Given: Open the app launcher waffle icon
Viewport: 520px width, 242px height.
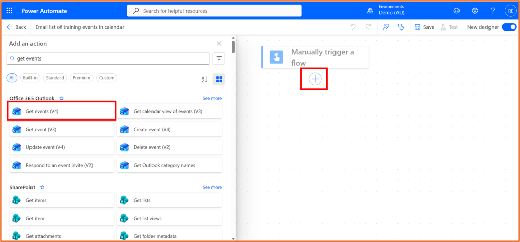Looking at the screenshot, I should [x=10, y=11].
